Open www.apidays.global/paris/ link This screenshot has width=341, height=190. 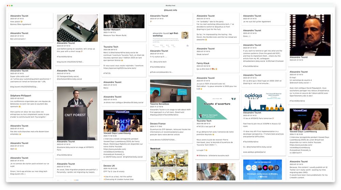click(254, 152)
